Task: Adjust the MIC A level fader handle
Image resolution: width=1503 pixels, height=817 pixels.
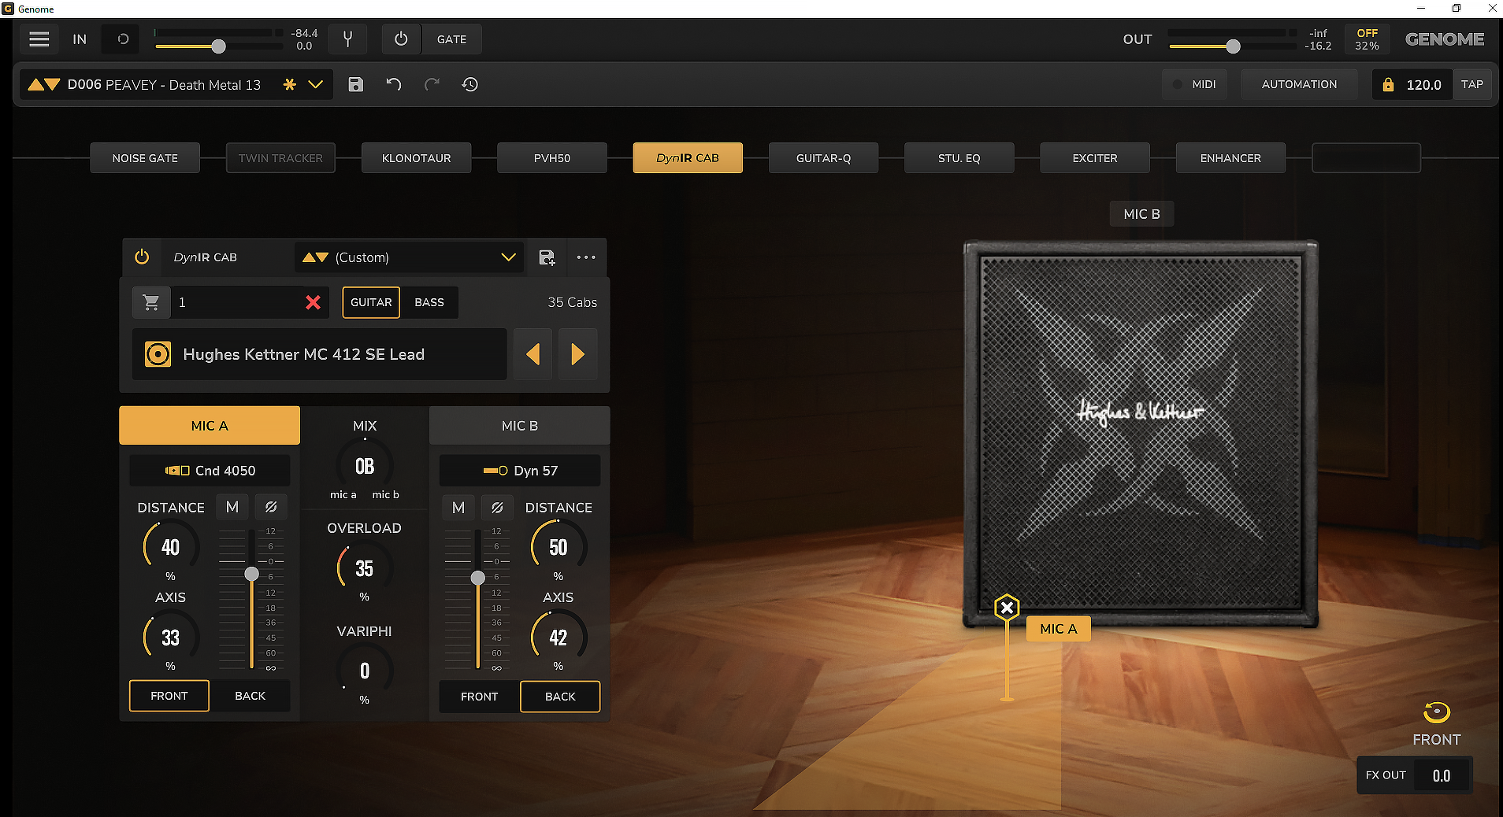Action: [252, 574]
